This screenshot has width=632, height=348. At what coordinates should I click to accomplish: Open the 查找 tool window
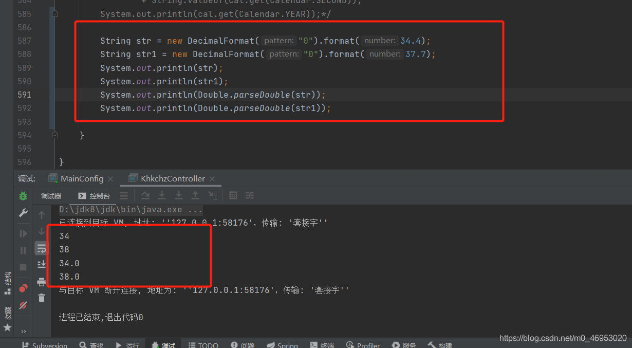pos(91,345)
